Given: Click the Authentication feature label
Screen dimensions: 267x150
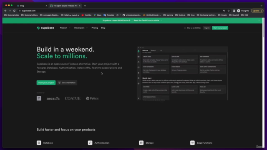Looking at the screenshot, I should pyautogui.click(x=102, y=143).
